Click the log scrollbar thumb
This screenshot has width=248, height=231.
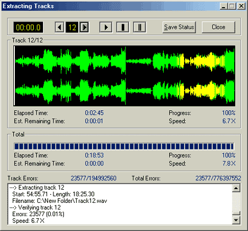point(236,213)
